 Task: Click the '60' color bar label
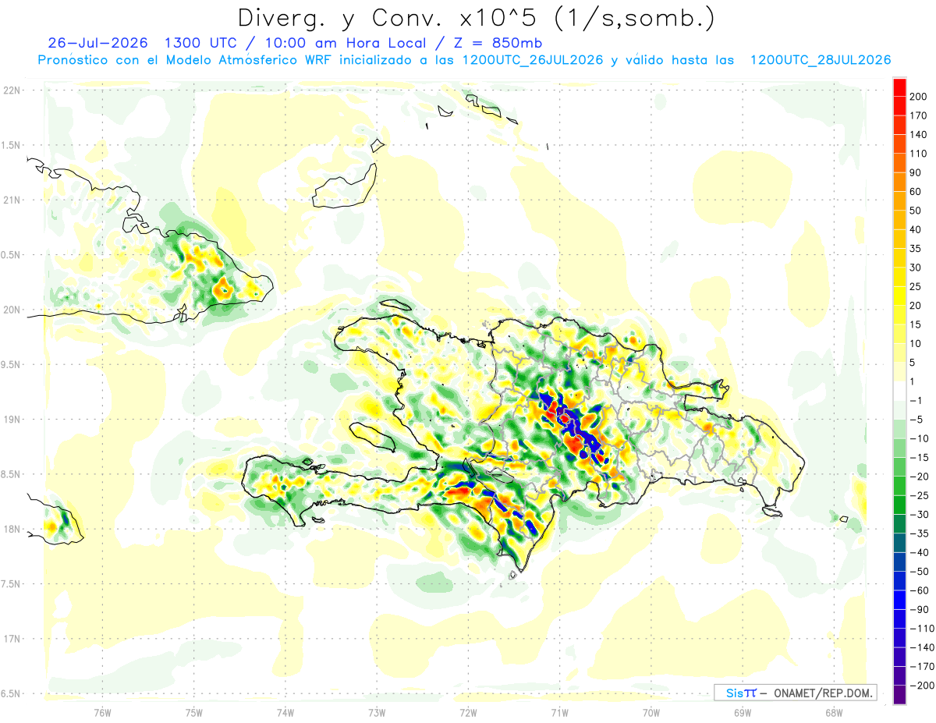(916, 191)
